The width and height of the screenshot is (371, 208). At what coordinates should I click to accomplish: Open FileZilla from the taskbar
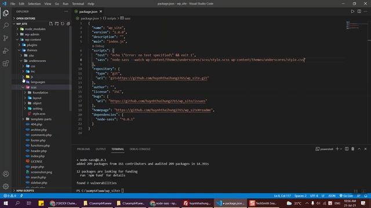tap(197, 203)
